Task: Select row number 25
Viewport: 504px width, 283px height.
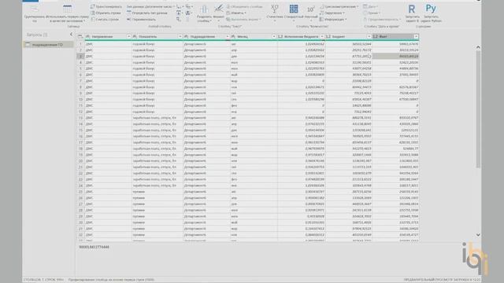Action: [x=80, y=192]
